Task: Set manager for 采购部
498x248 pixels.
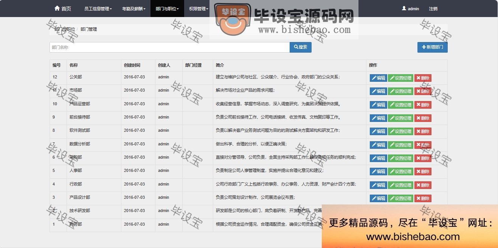Action: click(400, 158)
